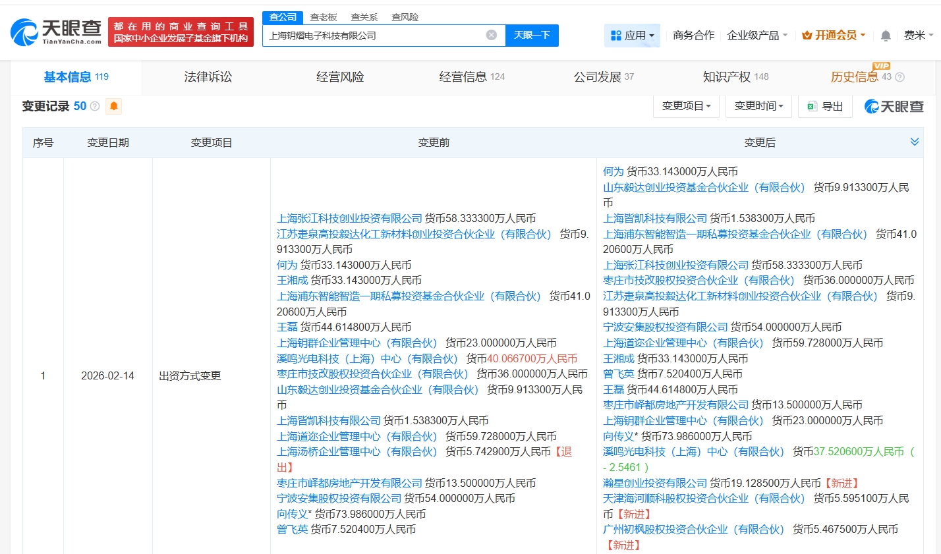
Task: Open 上海张江科技创业投资有限公司 link in 变更前 column
Action: pos(349,219)
